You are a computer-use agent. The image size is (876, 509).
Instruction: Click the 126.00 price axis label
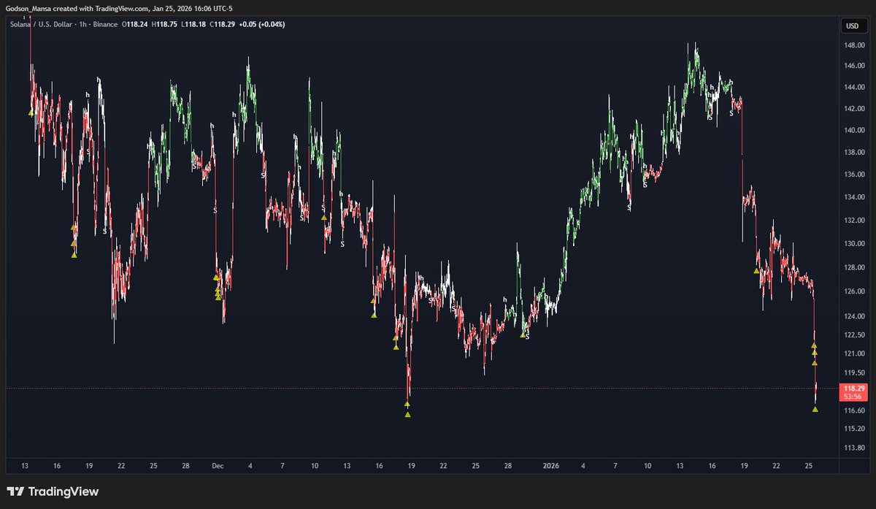pyautogui.click(x=854, y=292)
